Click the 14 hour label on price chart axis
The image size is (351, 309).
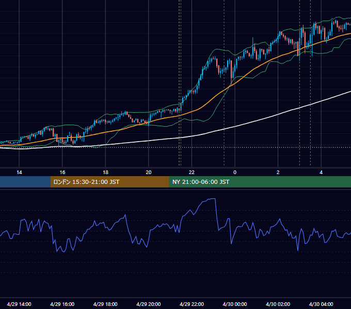pos(19,173)
